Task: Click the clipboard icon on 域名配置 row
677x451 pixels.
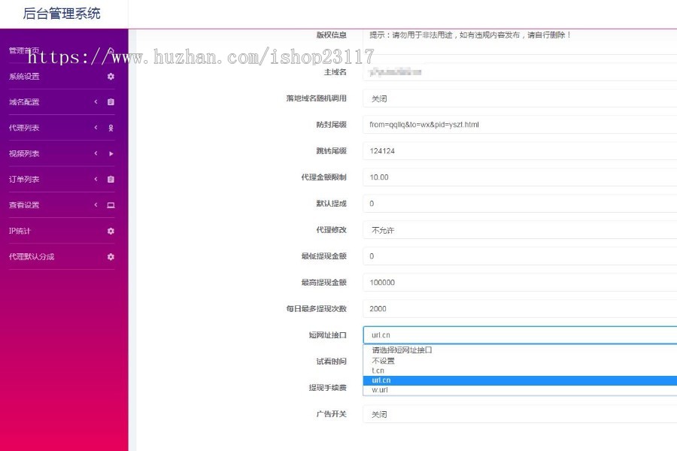Action: coord(110,102)
